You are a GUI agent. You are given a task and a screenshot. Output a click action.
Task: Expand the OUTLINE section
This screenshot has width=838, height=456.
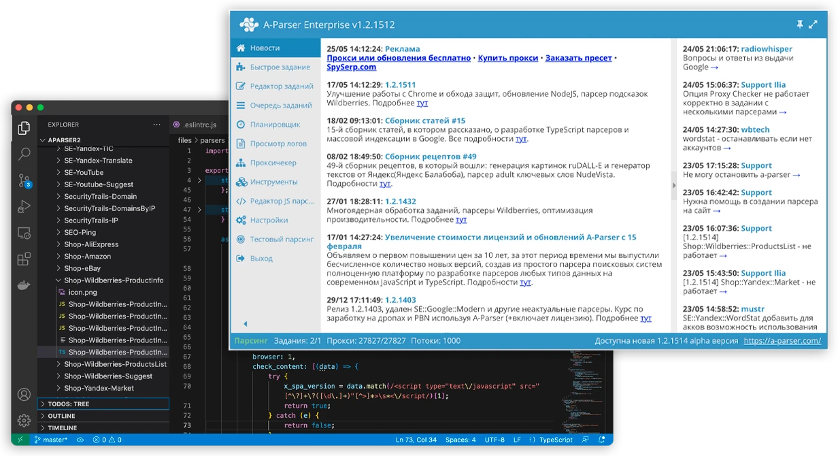[x=103, y=416]
